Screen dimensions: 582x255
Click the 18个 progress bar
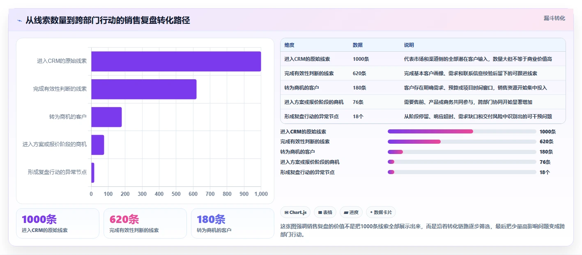click(x=462, y=172)
